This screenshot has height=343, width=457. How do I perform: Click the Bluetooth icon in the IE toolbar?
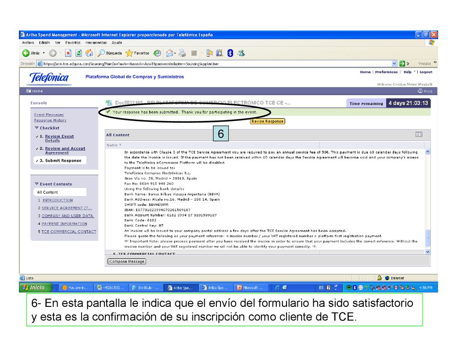point(230,53)
